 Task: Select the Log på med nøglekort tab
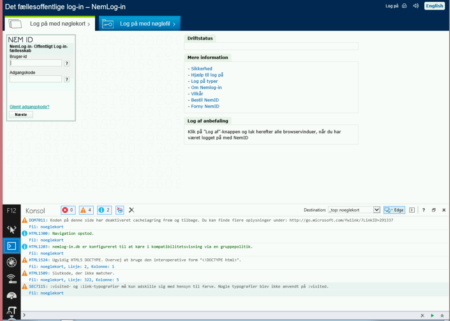click(50, 24)
